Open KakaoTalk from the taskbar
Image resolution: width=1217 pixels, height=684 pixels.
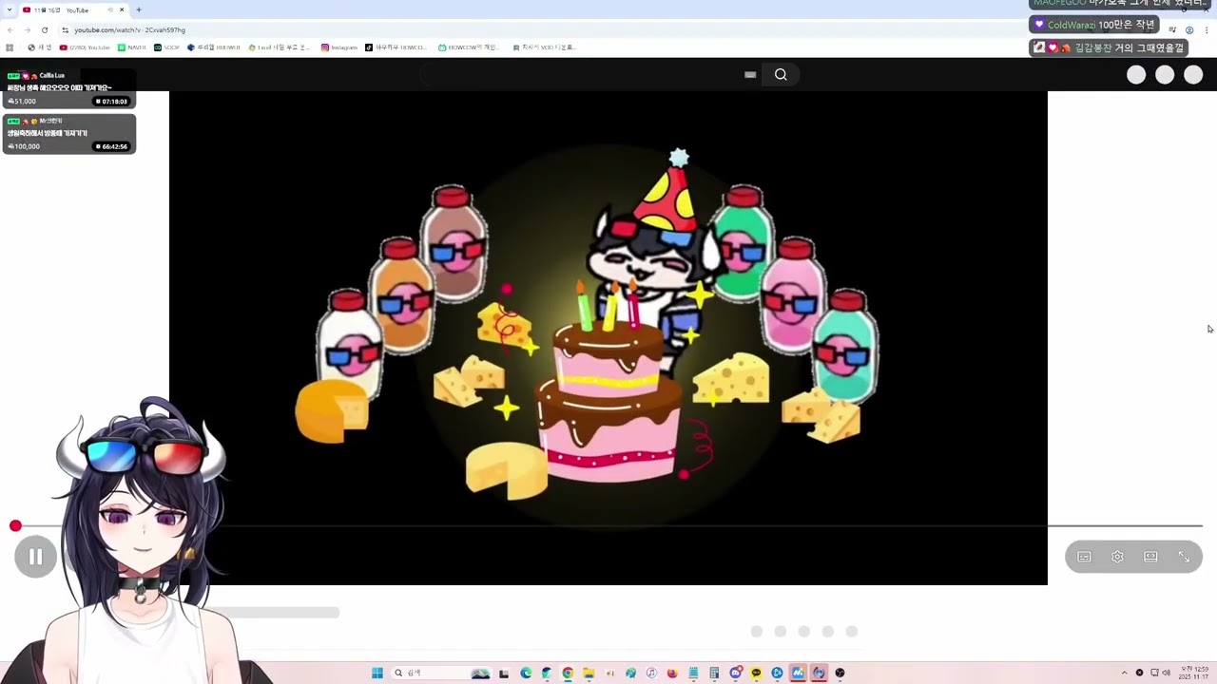coord(756,673)
